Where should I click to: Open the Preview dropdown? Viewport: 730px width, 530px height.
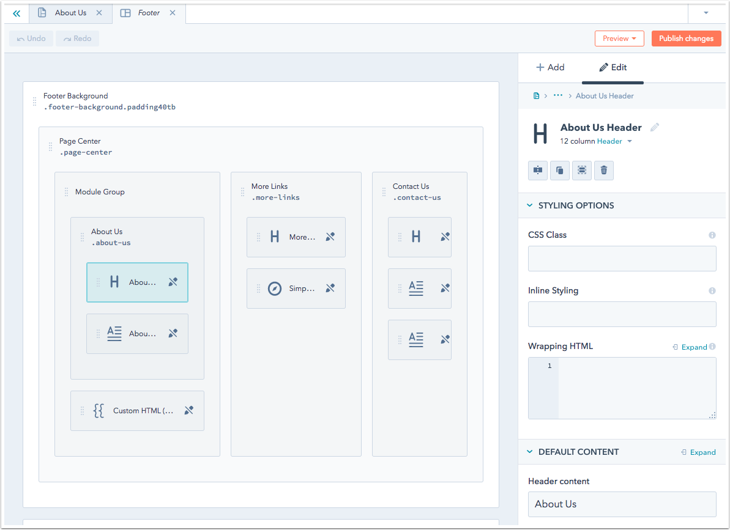pos(619,38)
